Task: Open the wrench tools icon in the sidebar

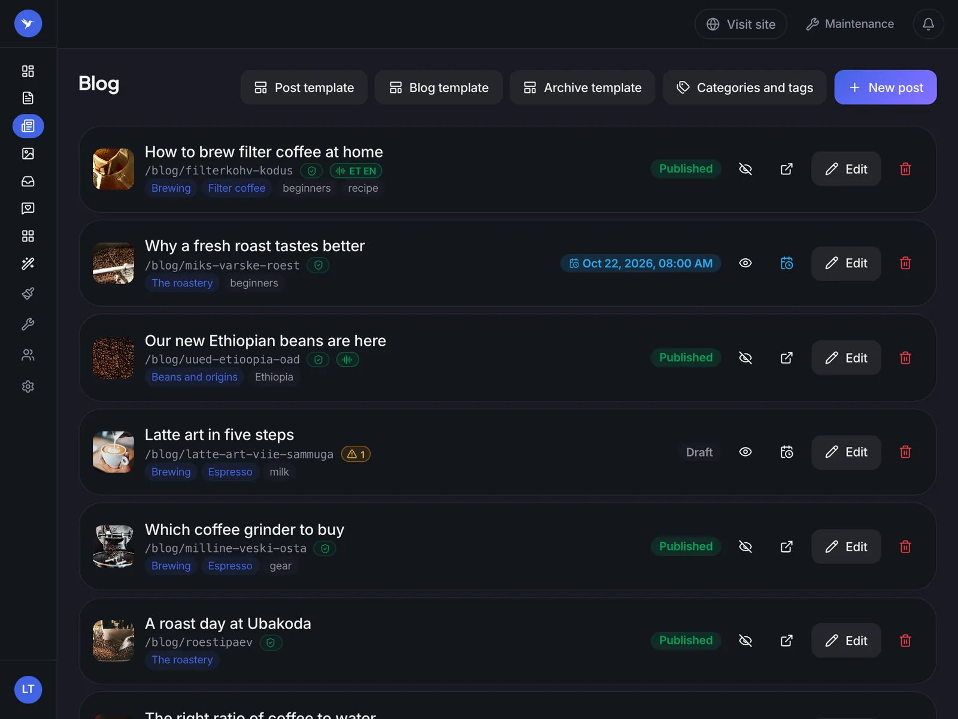Action: (28, 324)
